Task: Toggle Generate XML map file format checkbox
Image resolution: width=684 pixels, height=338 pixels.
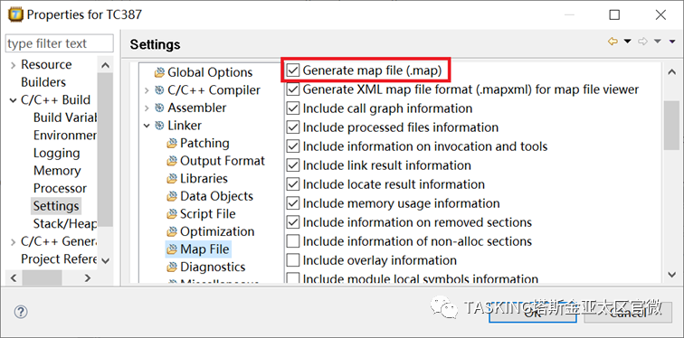Action: (293, 89)
